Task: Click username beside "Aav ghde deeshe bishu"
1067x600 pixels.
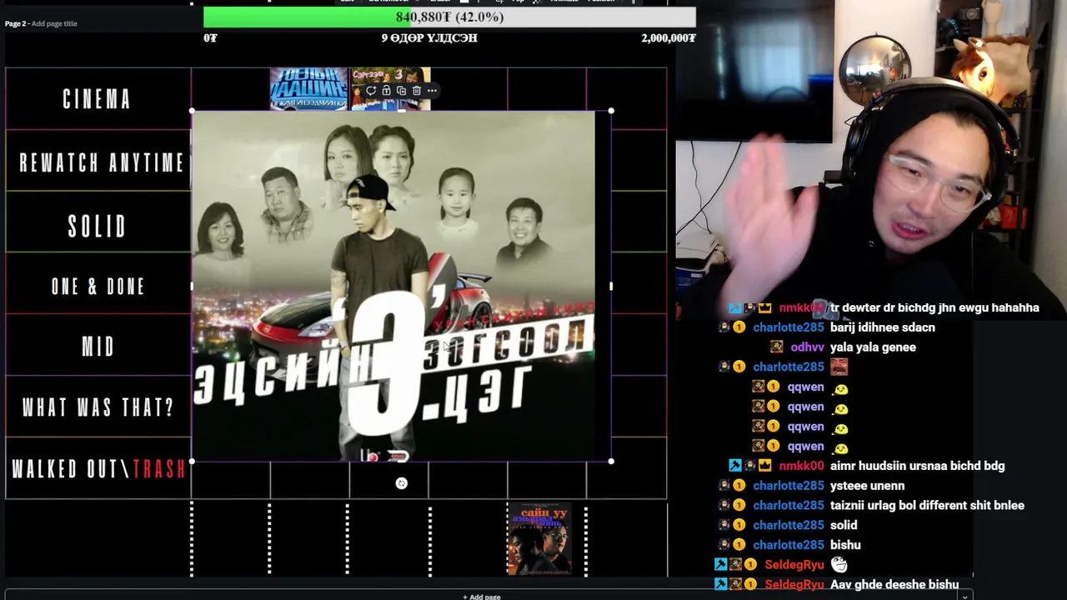Action: 794,584
